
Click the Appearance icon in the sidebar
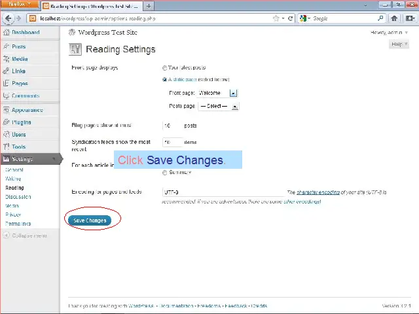click(7, 110)
